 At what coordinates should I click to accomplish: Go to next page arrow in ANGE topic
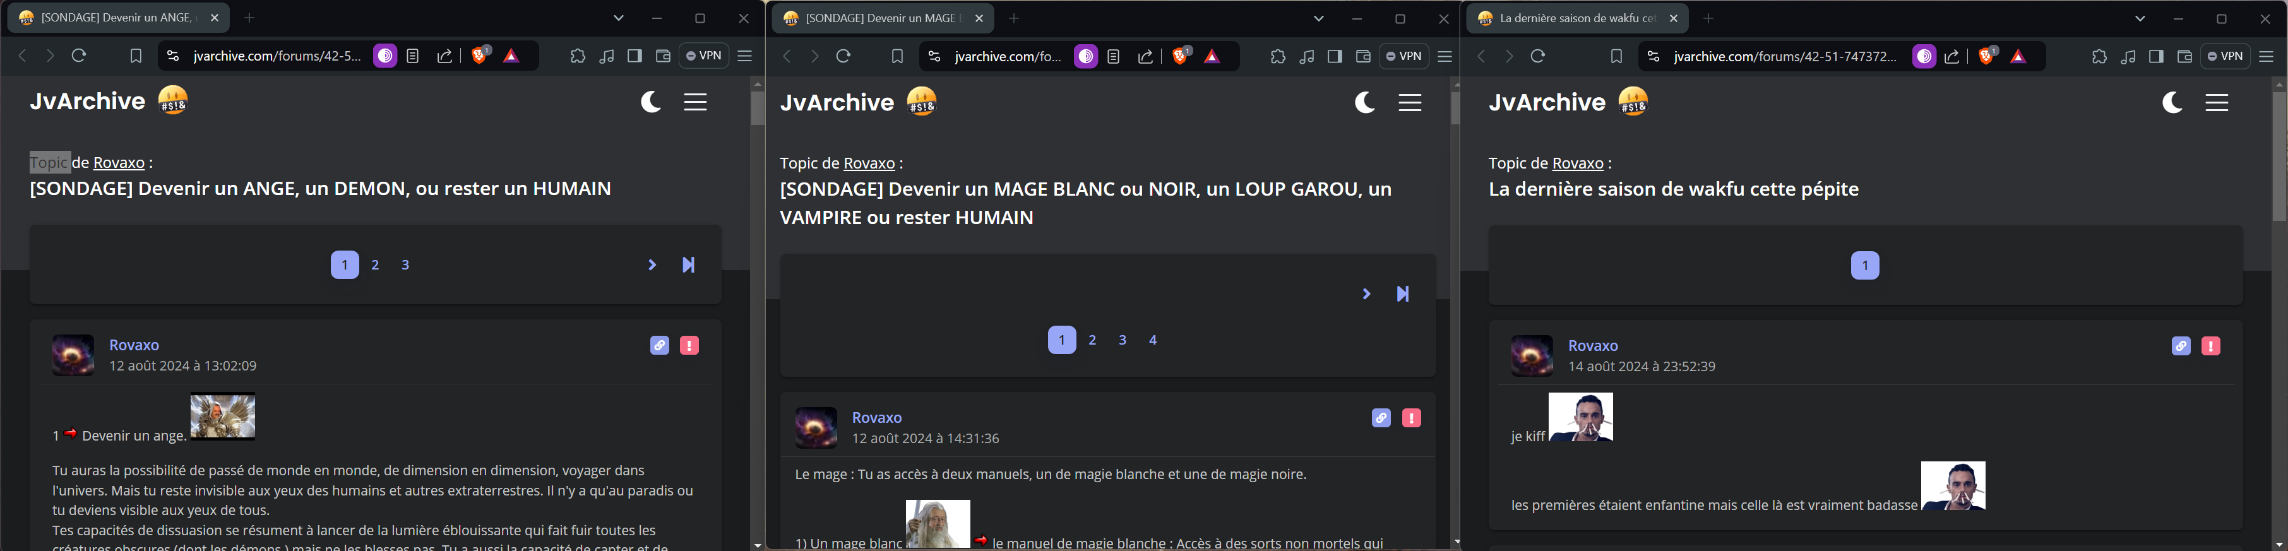pyautogui.click(x=652, y=264)
